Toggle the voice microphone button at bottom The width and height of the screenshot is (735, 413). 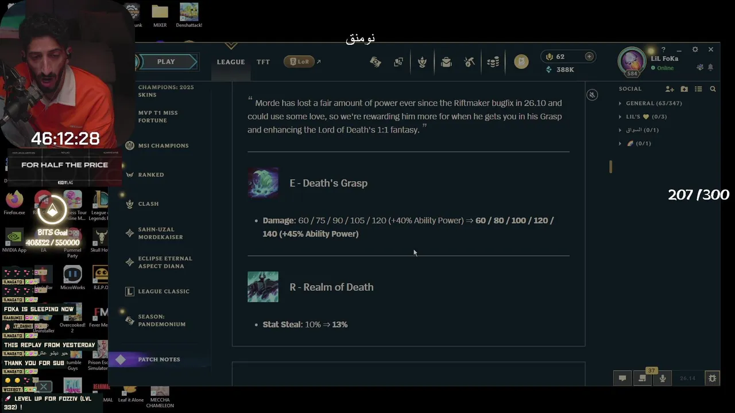click(663, 379)
